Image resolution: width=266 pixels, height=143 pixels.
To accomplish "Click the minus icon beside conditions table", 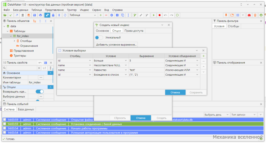I will click(203, 61).
